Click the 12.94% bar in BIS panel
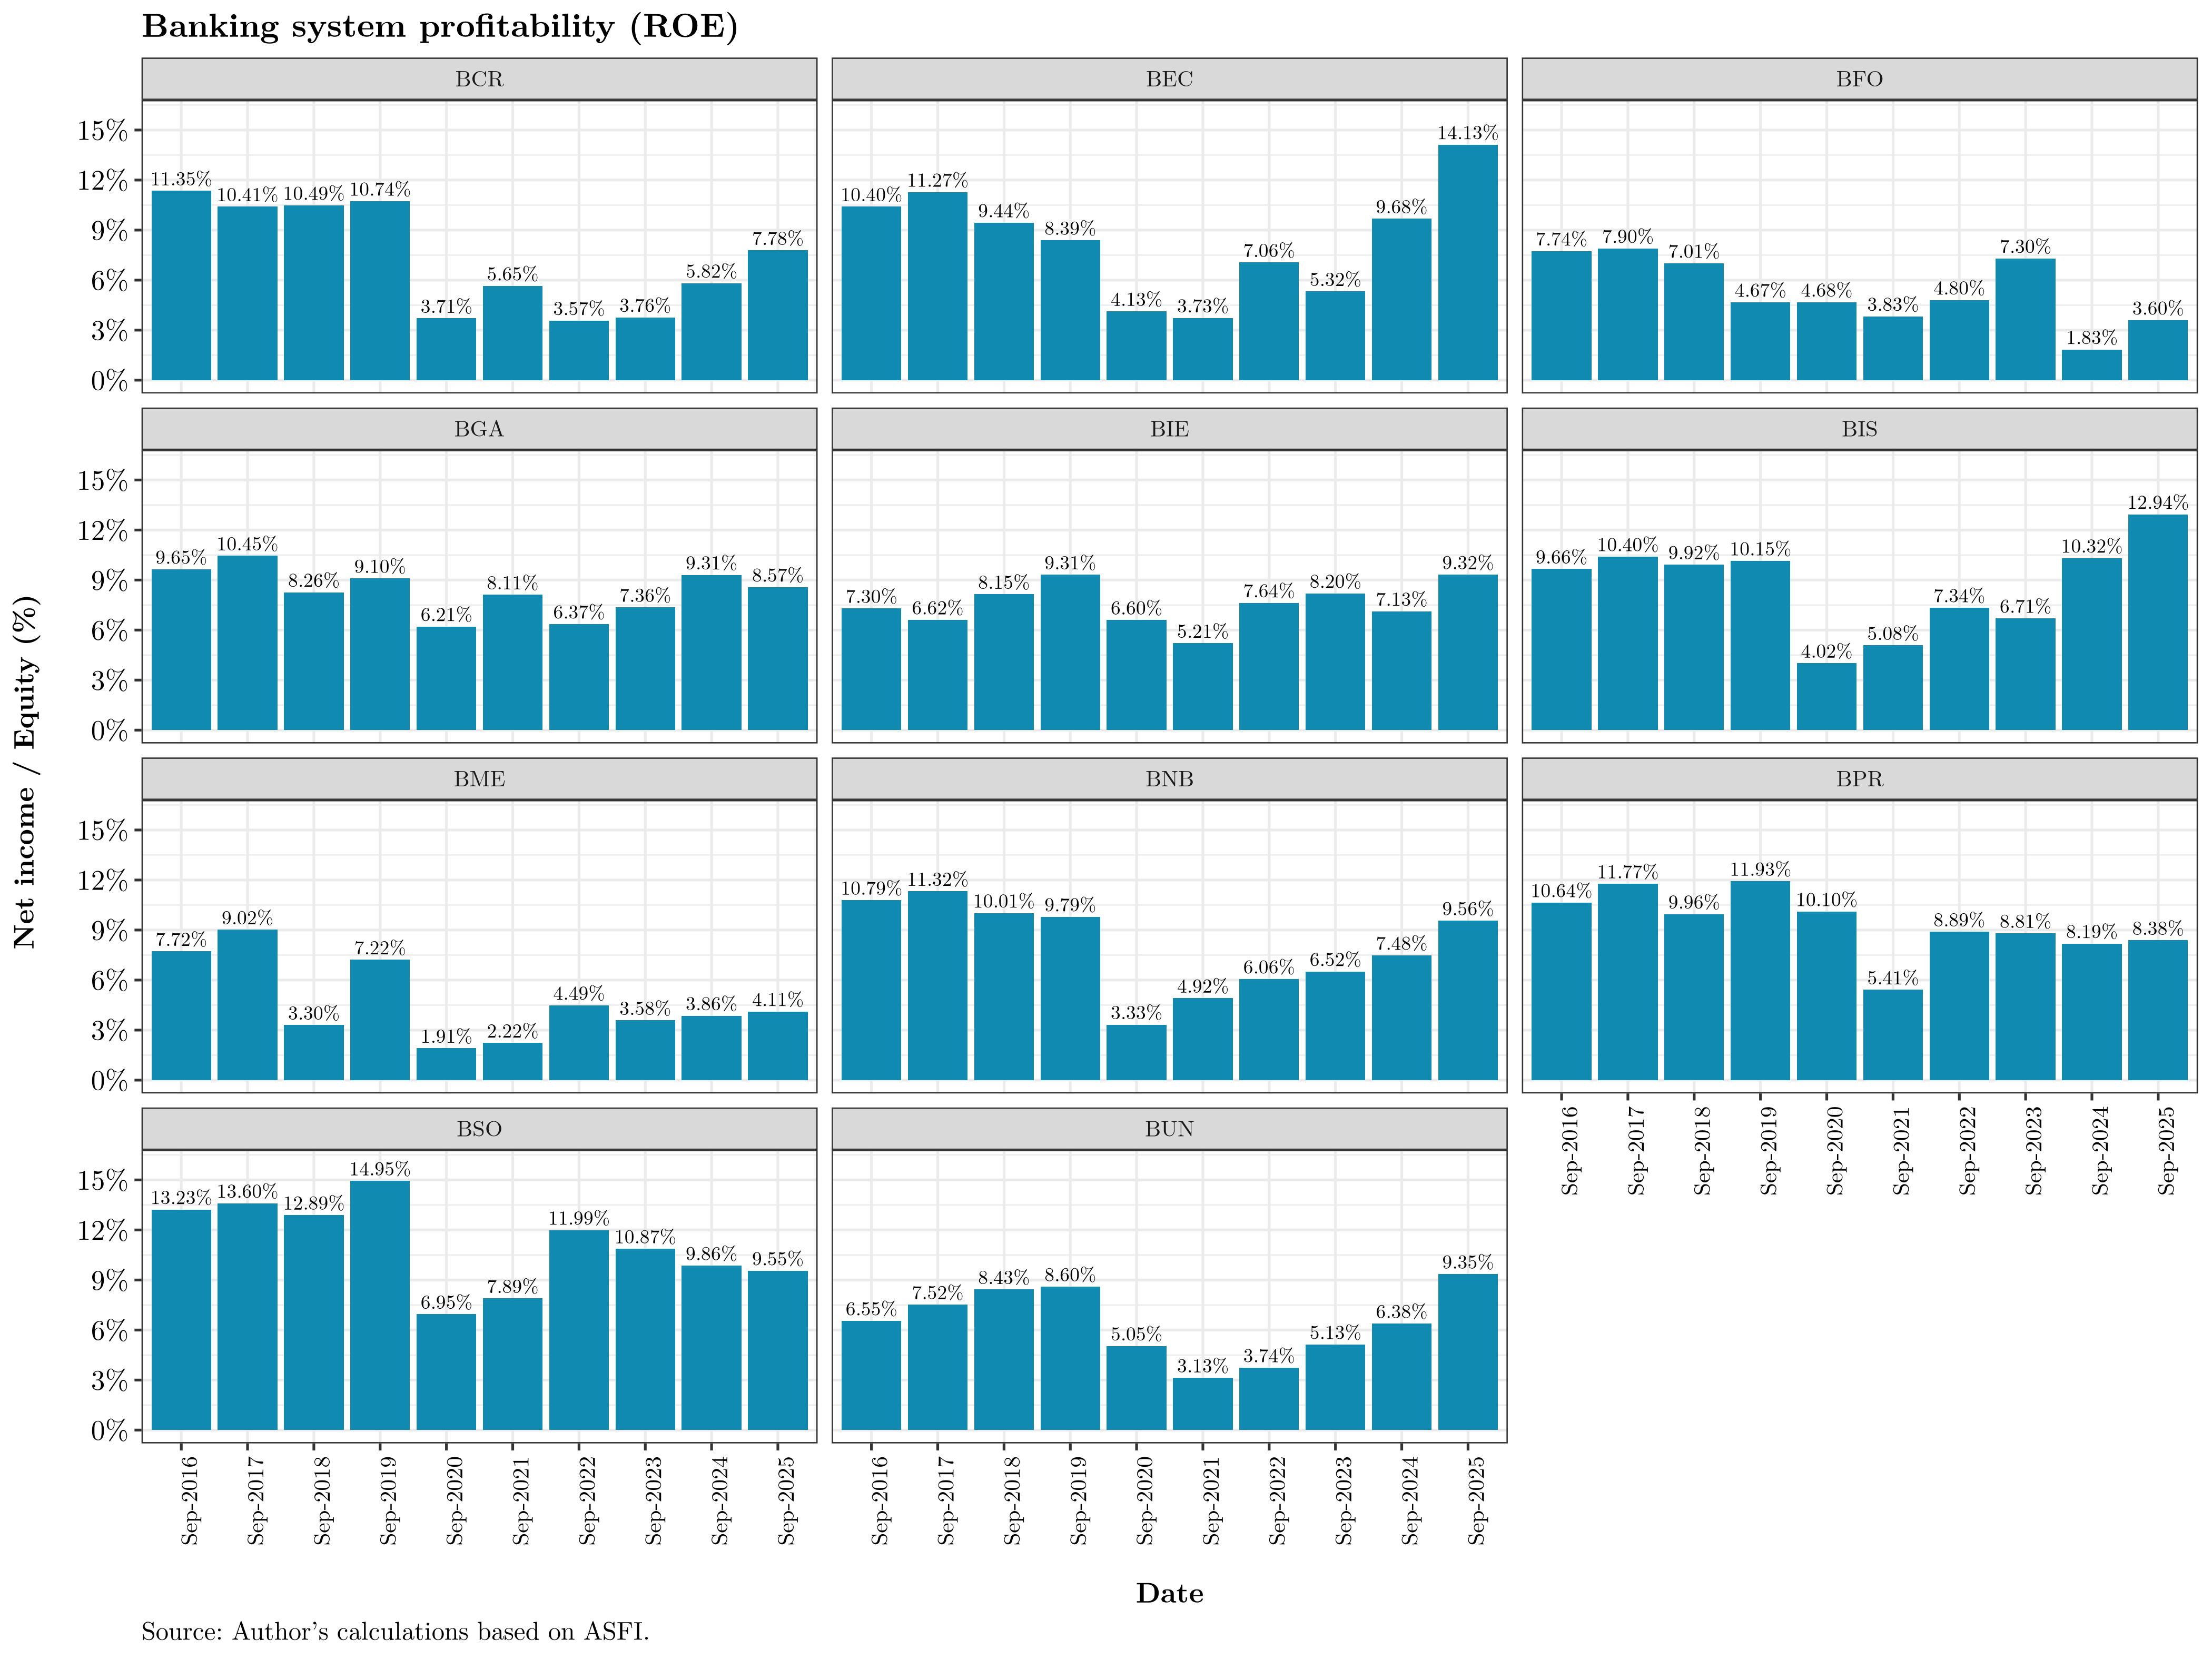Viewport: 2212px width, 1659px height. pyautogui.click(x=2157, y=622)
